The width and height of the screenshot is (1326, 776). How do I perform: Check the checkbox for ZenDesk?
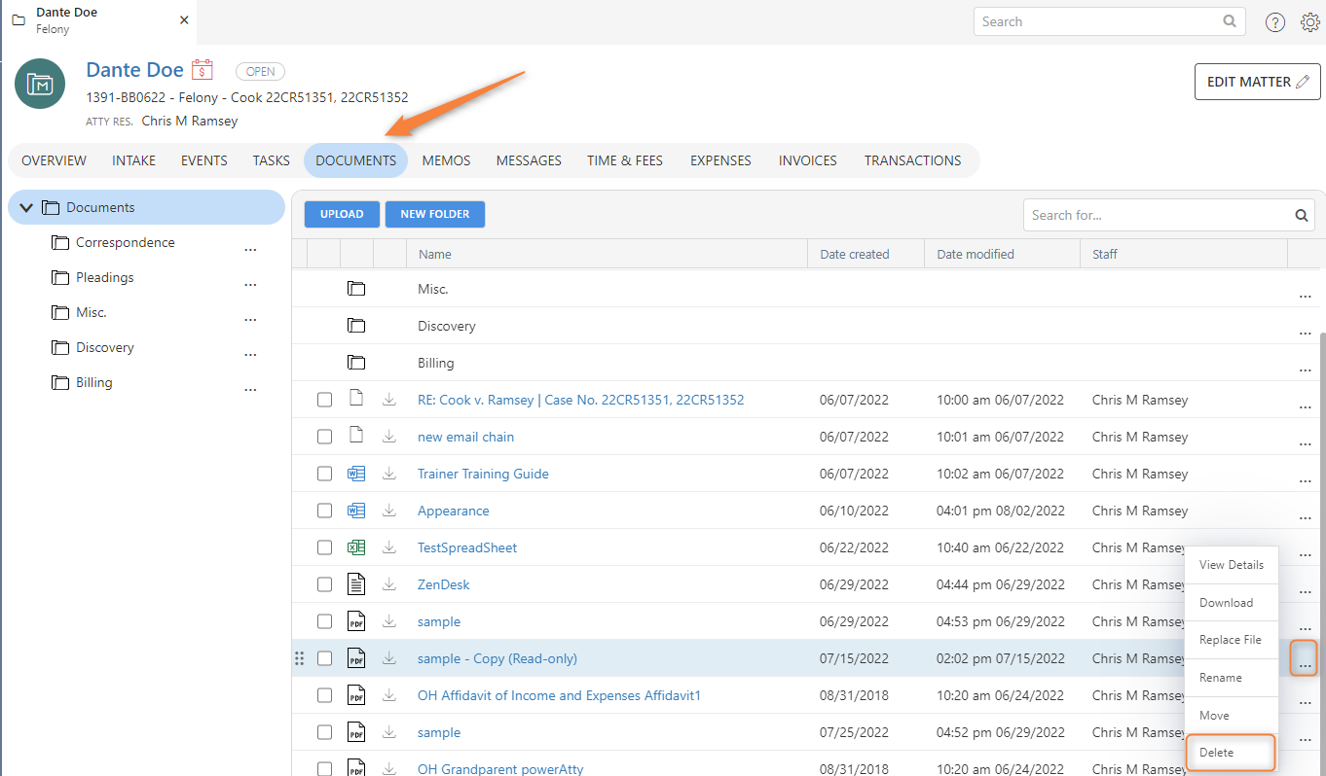point(324,583)
